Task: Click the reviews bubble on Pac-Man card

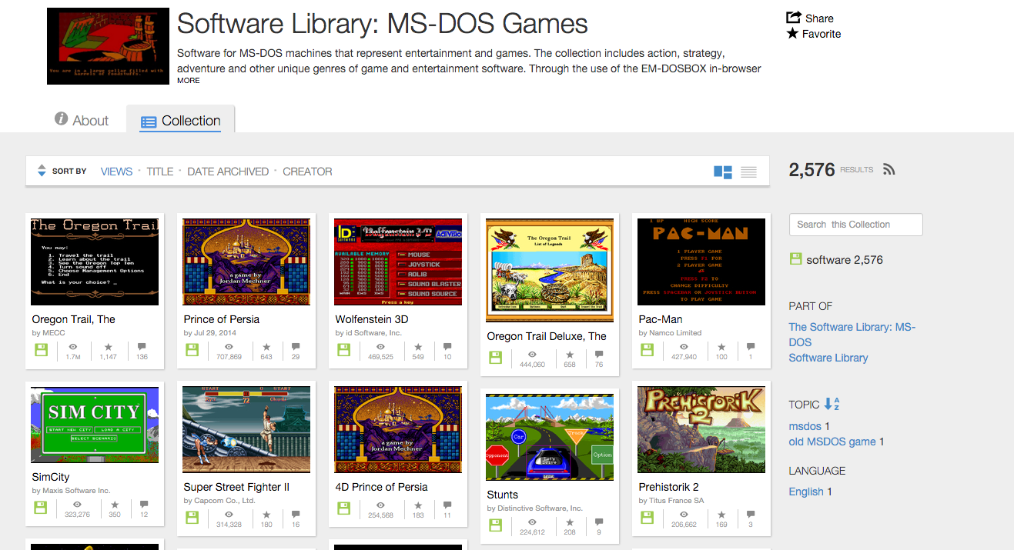Action: tap(751, 347)
